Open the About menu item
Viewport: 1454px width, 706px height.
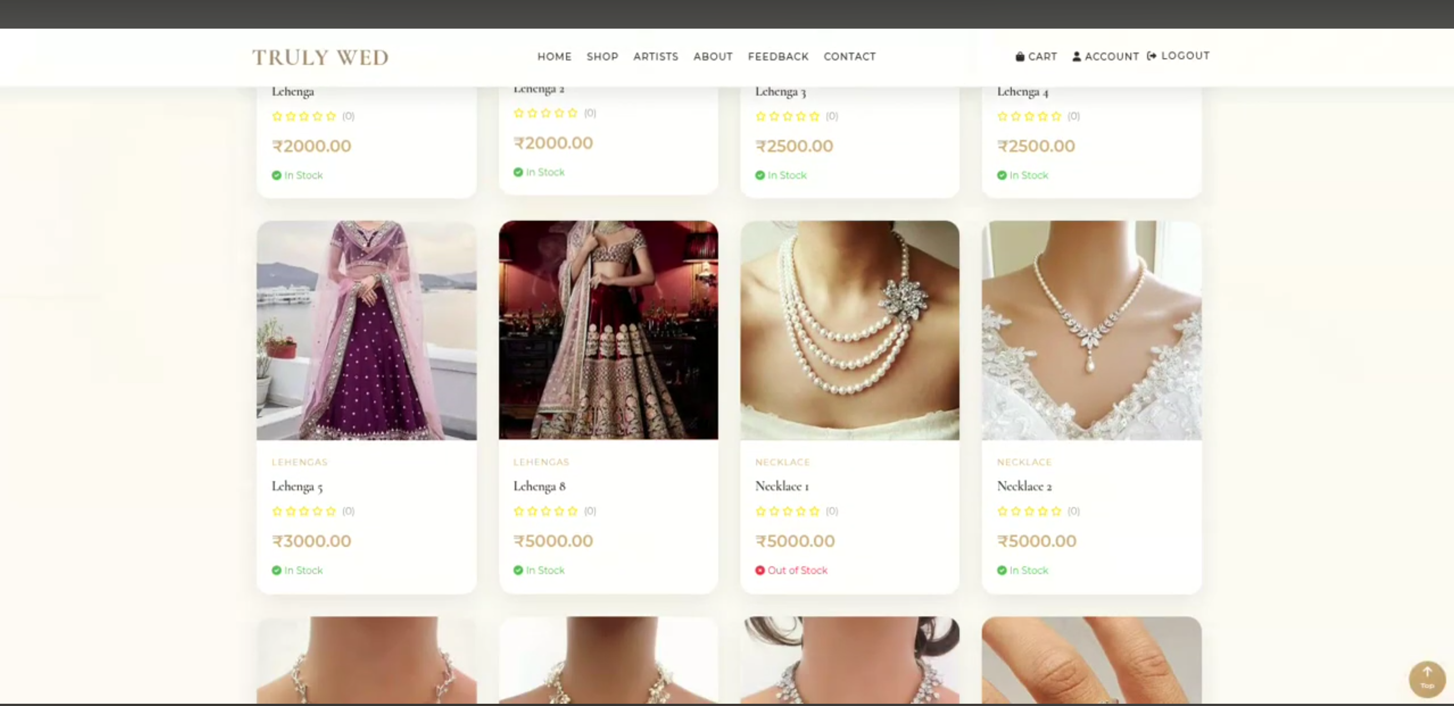point(713,56)
